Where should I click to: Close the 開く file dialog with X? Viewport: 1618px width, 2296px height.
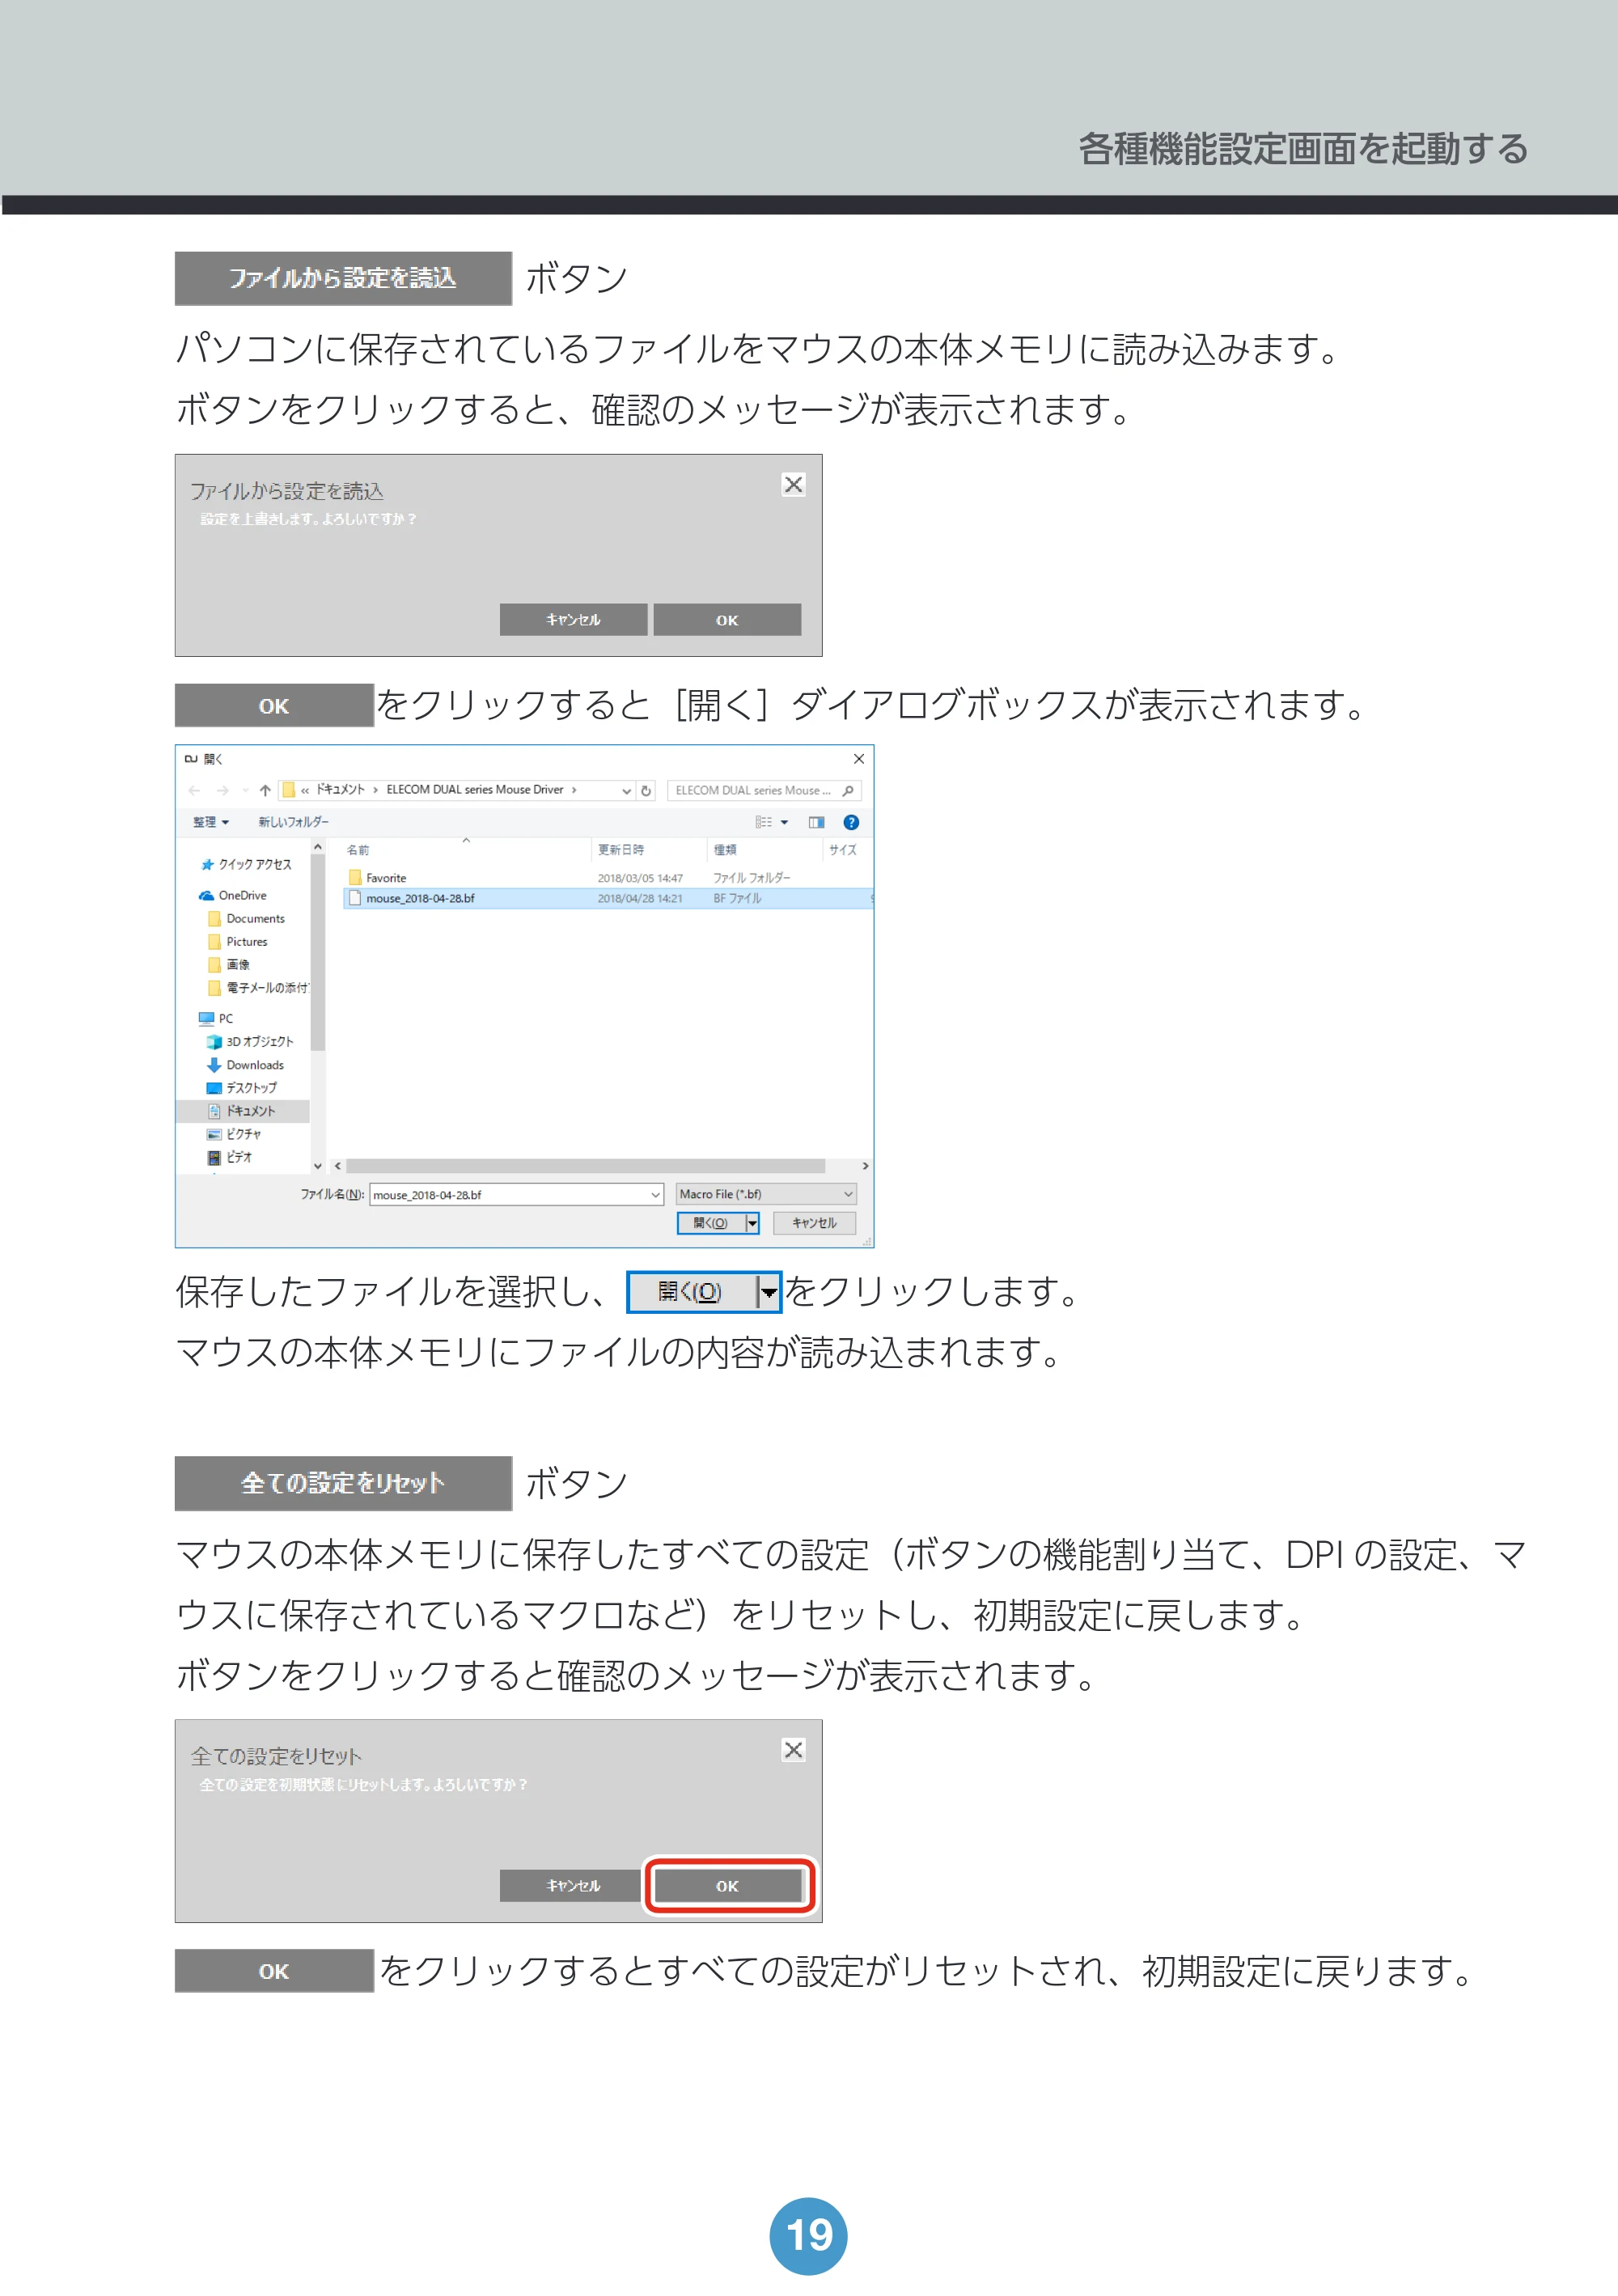pos(859,759)
